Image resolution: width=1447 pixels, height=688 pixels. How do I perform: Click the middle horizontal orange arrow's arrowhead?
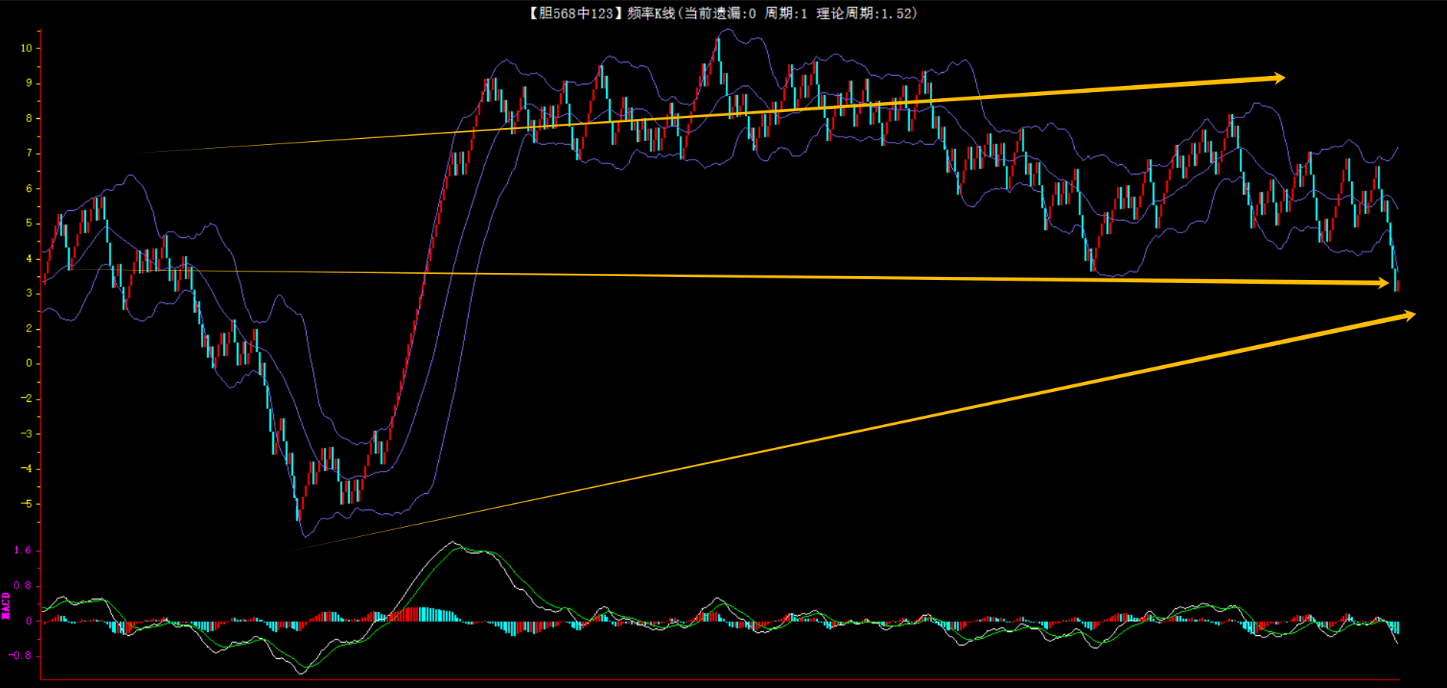(x=1383, y=283)
